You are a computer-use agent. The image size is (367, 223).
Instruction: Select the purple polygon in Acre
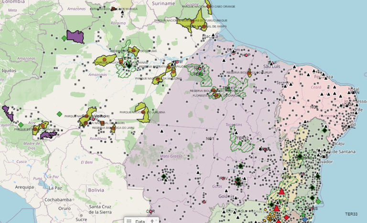48,135
